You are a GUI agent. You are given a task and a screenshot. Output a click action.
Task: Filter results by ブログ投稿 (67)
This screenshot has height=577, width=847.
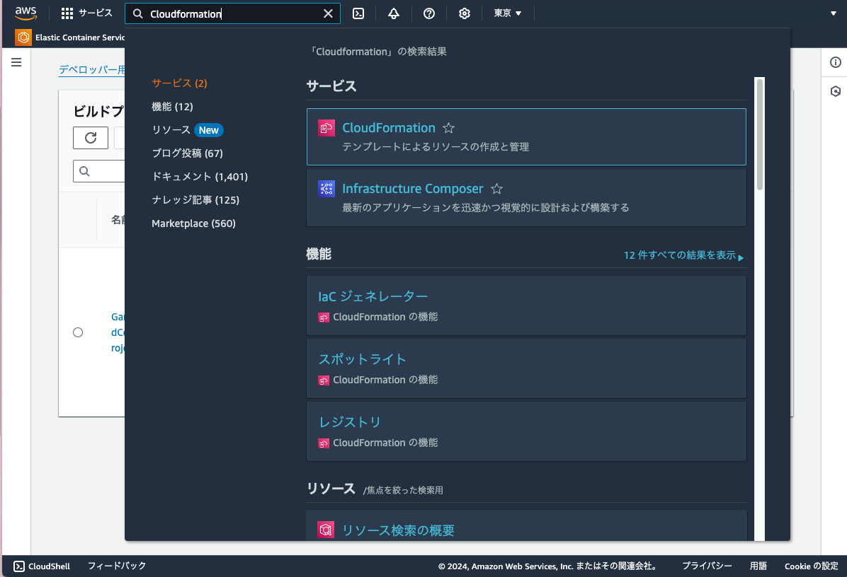tap(188, 153)
